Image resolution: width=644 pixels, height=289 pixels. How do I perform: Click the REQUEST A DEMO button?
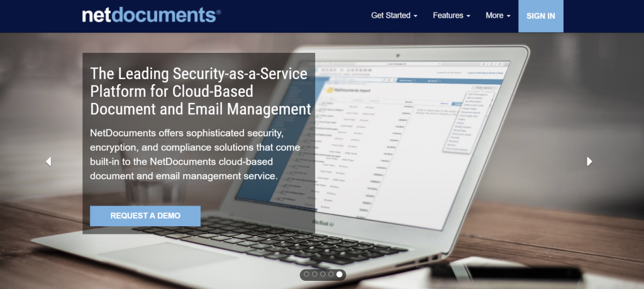tap(145, 216)
